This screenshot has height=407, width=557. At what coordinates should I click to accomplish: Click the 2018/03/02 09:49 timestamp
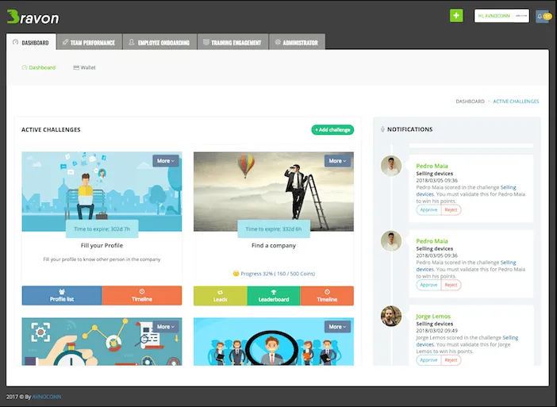click(x=436, y=331)
